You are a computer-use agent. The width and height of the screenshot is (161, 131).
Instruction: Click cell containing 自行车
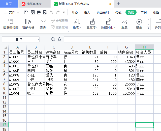tap(54, 57)
